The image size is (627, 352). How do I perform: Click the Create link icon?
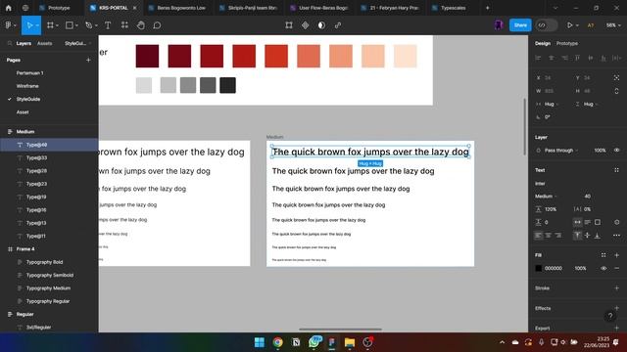[338, 25]
